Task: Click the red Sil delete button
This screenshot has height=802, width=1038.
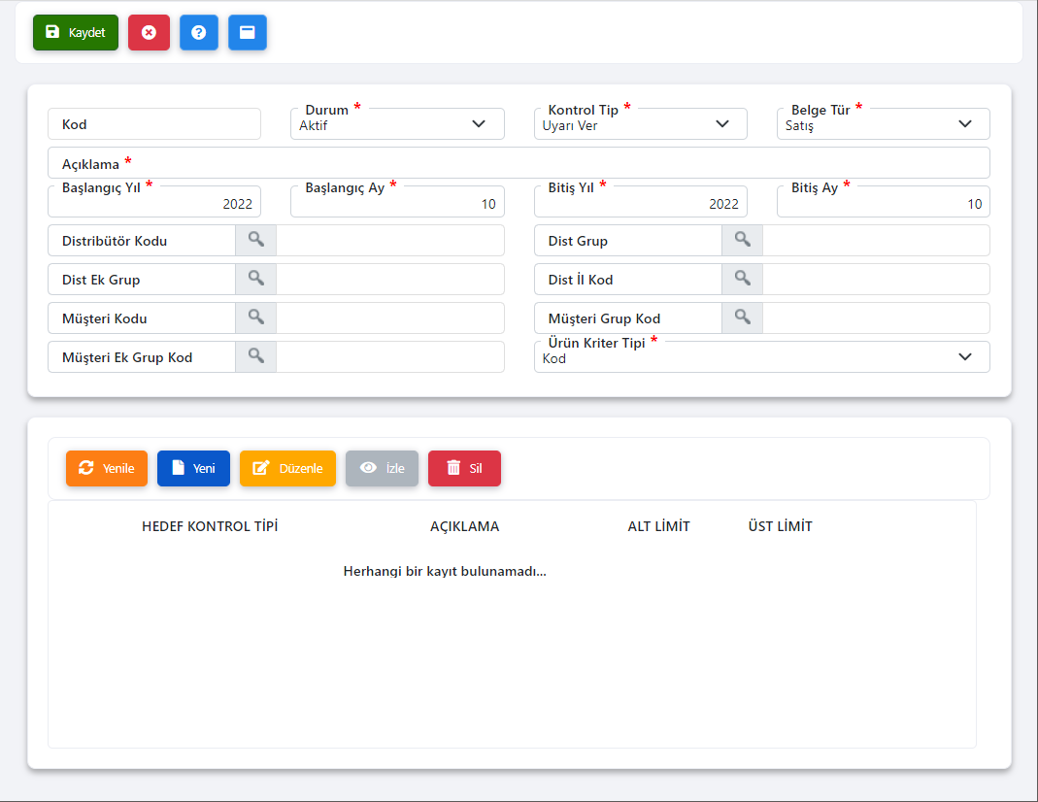Action: 464,468
